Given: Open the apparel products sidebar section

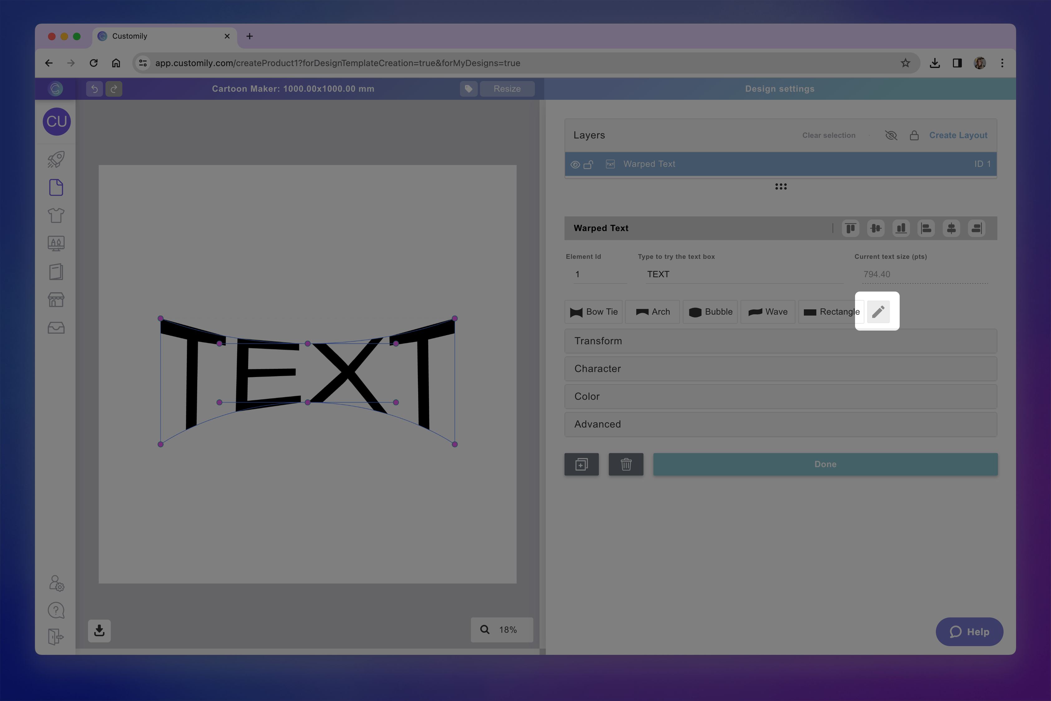Looking at the screenshot, I should pos(56,215).
